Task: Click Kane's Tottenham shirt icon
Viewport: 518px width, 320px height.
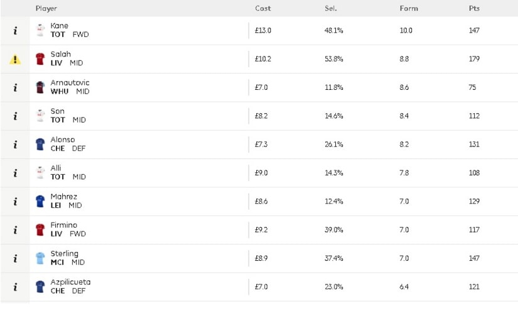Action: coord(40,30)
